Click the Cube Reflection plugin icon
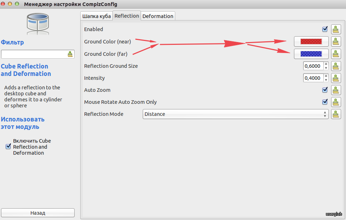346x220 pixels. (38, 24)
